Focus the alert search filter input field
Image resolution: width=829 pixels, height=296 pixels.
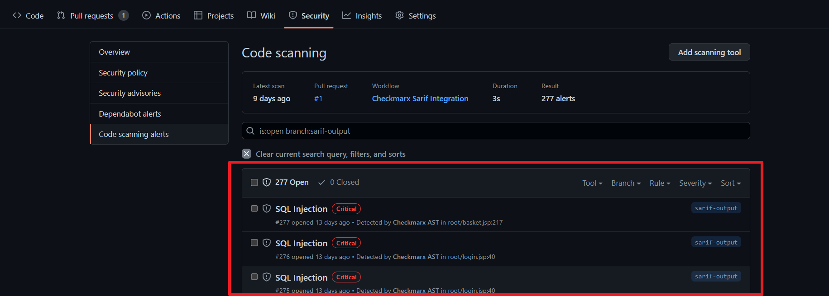pyautogui.click(x=496, y=131)
